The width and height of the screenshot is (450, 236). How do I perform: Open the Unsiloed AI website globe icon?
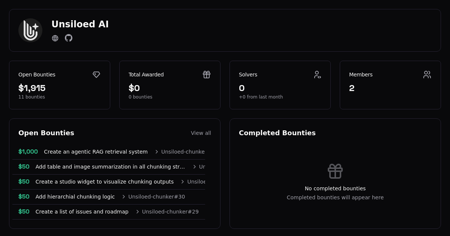coord(55,38)
